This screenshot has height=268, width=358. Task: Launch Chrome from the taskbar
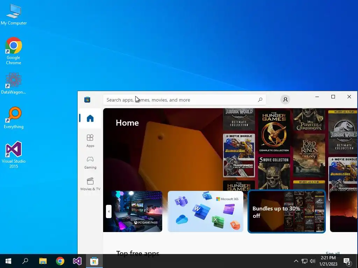point(60,261)
